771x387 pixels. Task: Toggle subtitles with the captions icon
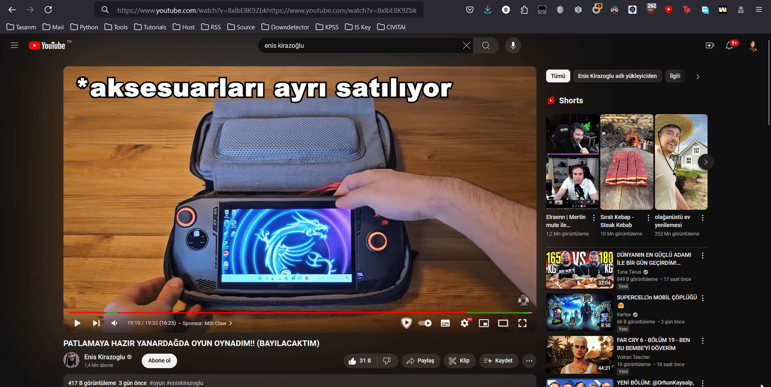(445, 323)
